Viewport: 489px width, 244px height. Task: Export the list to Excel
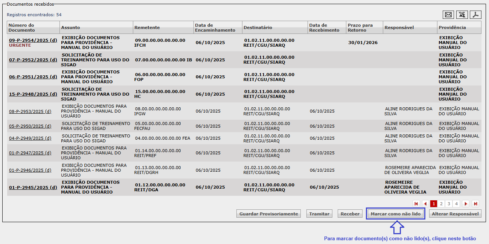point(462,15)
